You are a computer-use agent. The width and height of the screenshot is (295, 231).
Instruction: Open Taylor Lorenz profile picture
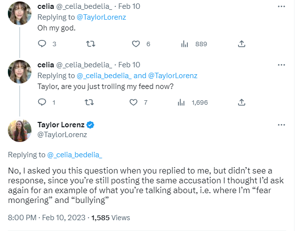click(x=20, y=130)
